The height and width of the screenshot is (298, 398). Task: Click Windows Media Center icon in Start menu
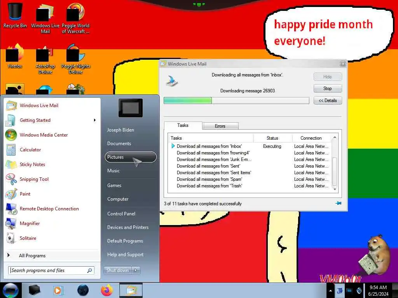point(11,135)
